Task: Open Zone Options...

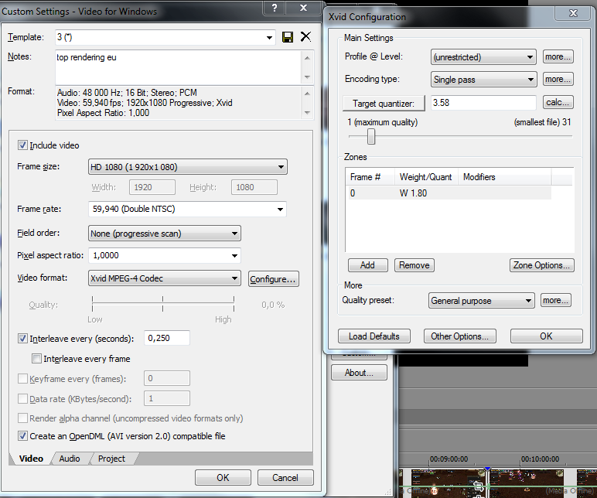Action: 542,265
